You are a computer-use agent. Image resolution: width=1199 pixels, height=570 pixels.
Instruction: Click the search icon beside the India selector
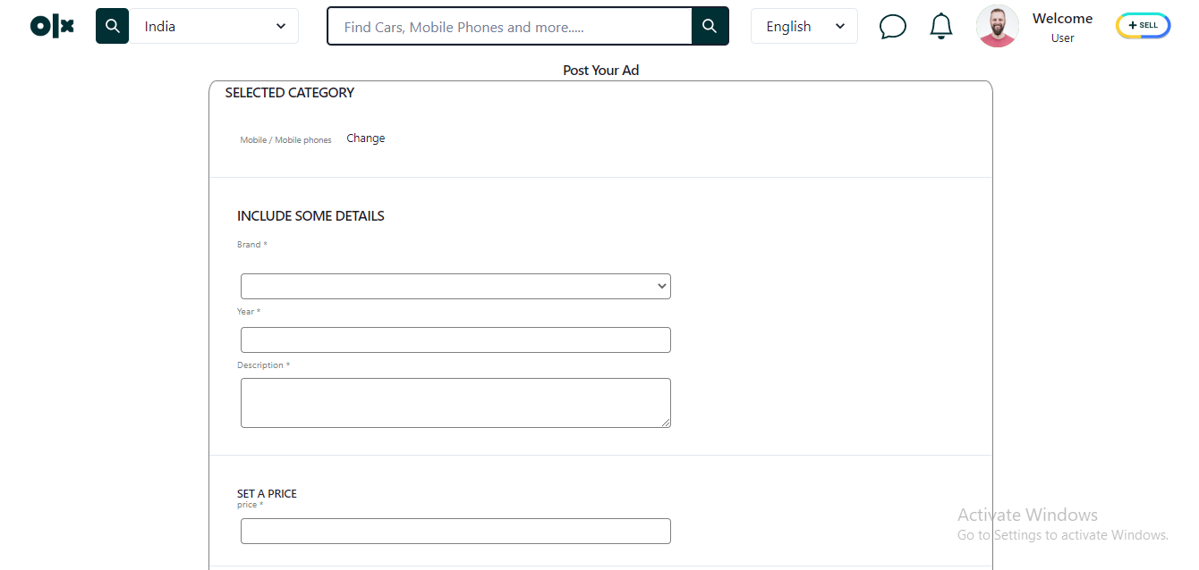pyautogui.click(x=112, y=26)
